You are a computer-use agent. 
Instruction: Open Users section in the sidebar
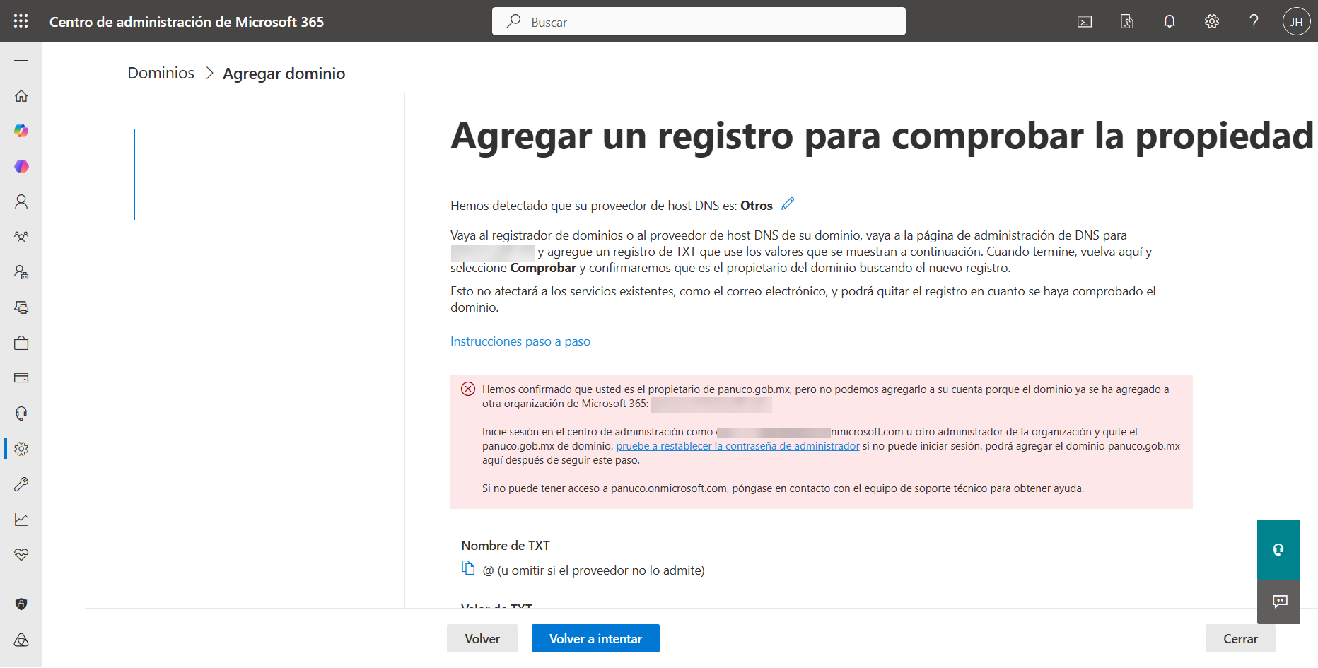pos(21,201)
